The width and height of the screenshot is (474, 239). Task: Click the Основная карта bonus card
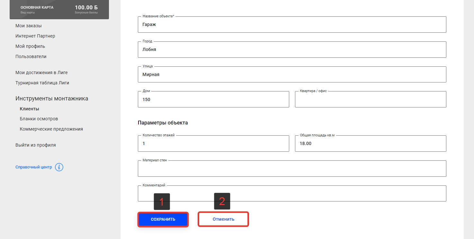[59, 9]
